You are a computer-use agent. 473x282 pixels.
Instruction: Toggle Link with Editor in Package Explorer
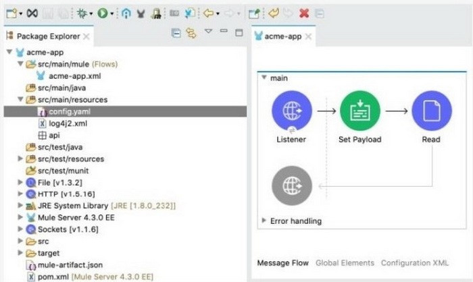tap(191, 33)
